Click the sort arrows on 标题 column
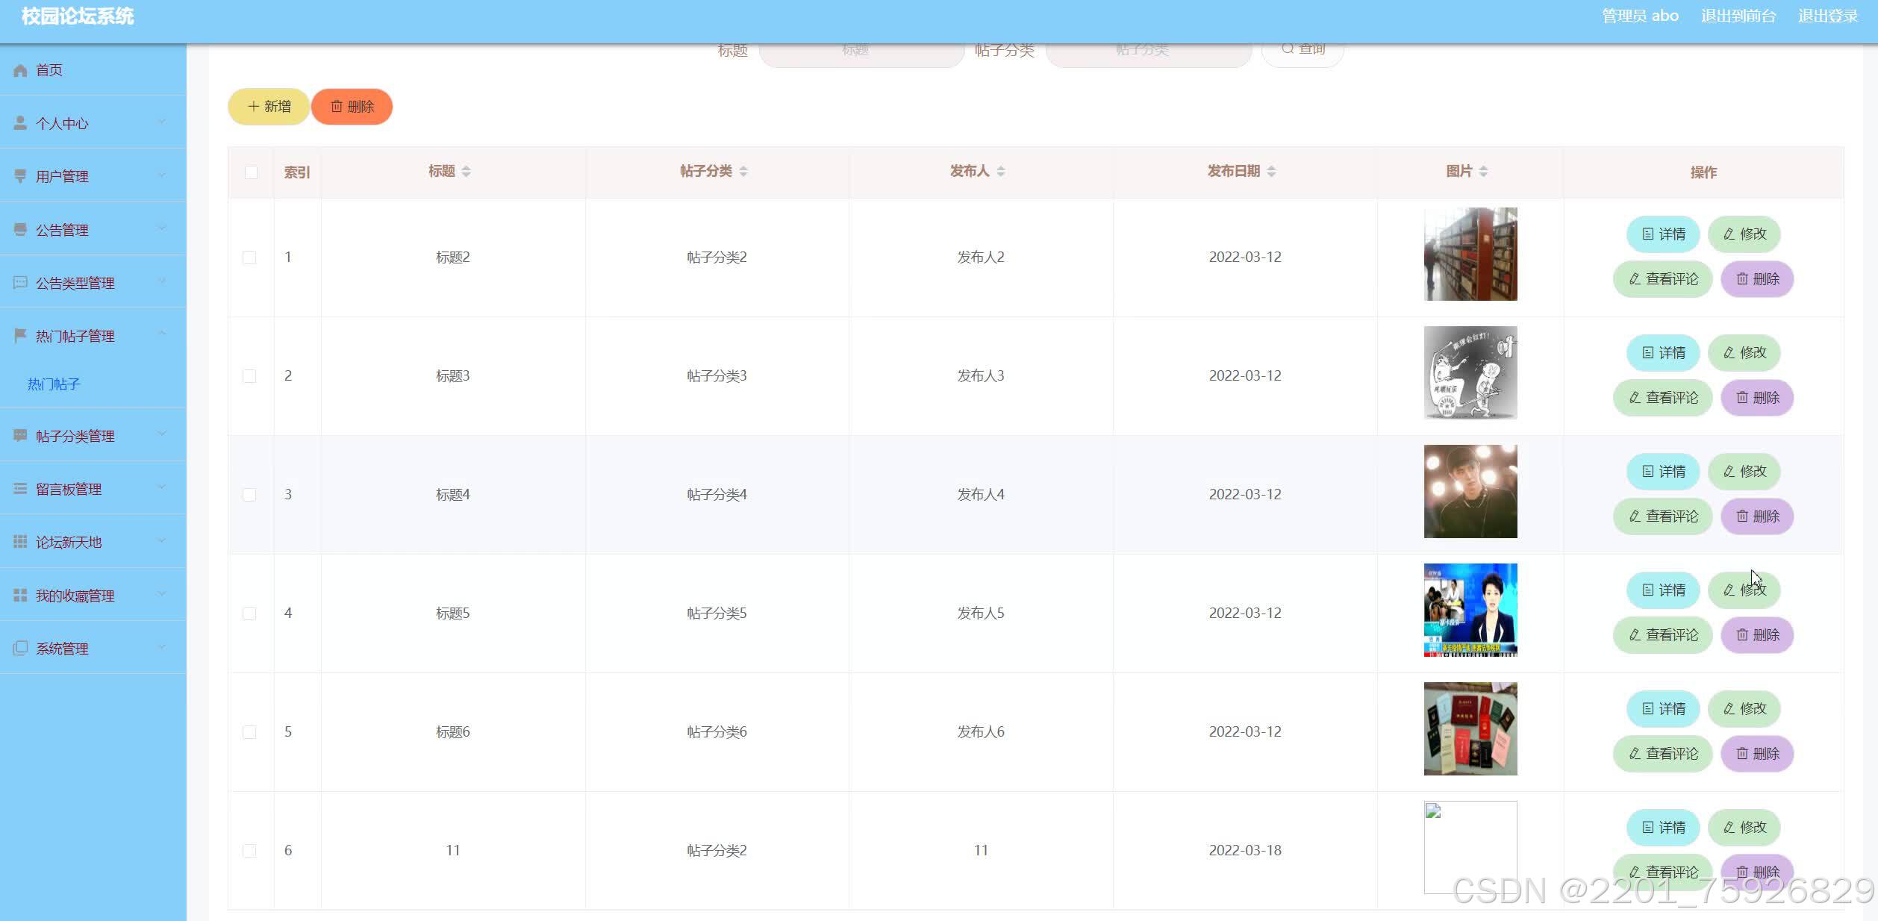This screenshot has width=1878, height=921. click(x=466, y=172)
